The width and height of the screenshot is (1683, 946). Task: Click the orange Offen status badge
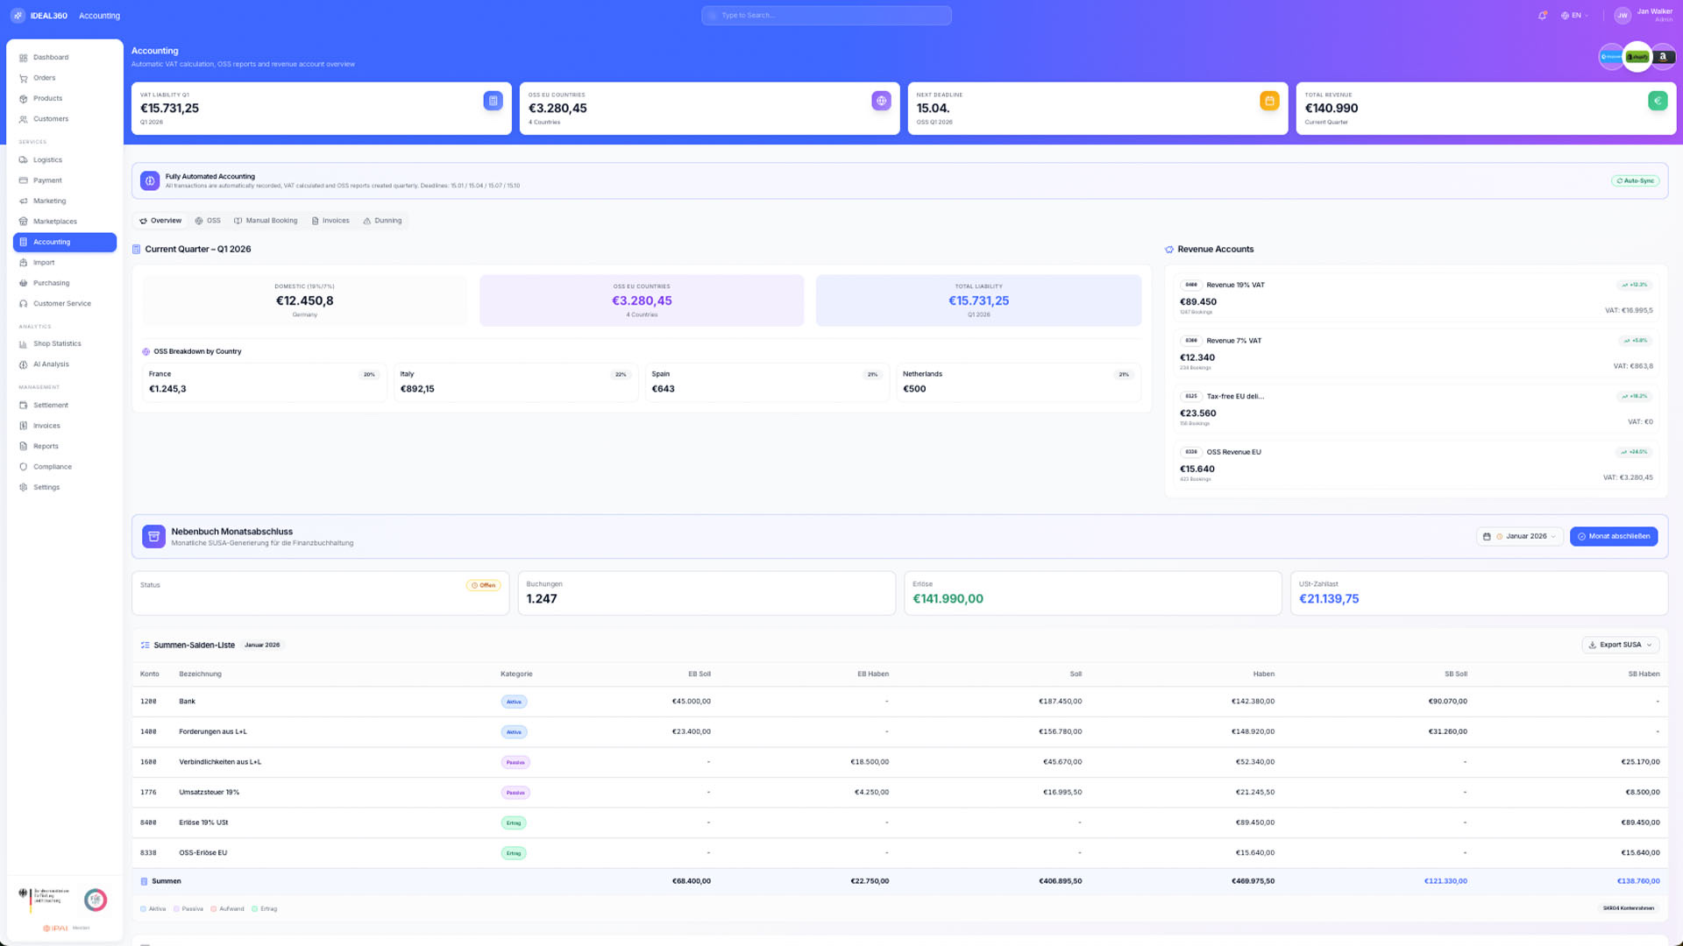(483, 585)
